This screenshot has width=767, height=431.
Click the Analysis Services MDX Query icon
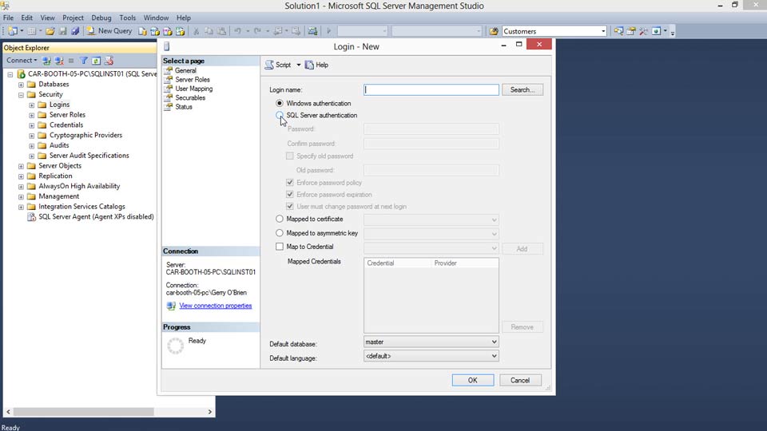coord(154,31)
